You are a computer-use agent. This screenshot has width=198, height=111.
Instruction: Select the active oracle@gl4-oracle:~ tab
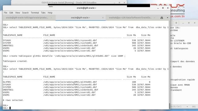pos(80,18)
